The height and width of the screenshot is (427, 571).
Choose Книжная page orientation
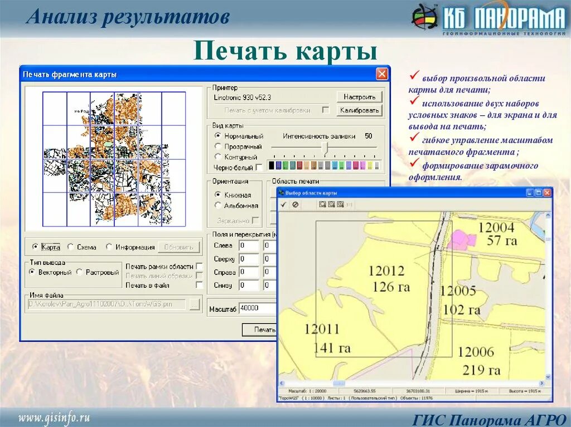pyautogui.click(x=218, y=195)
